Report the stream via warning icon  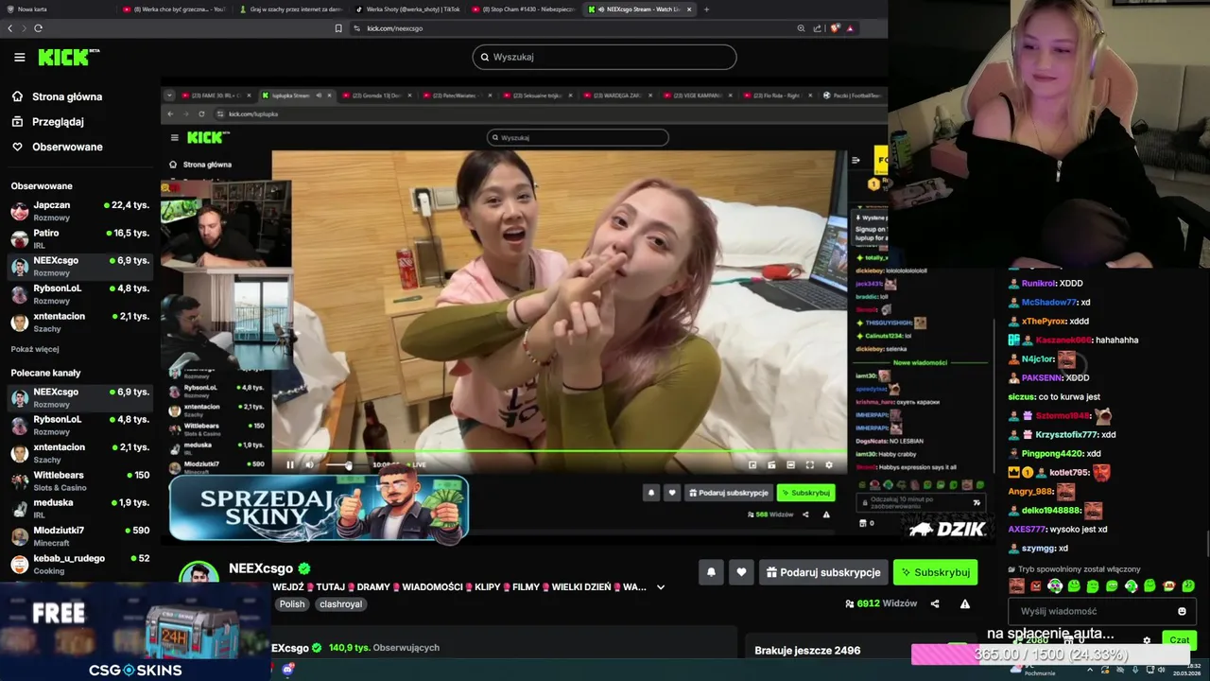[x=965, y=603]
